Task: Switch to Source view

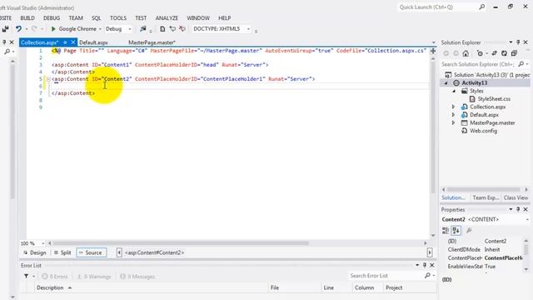Action: [91, 252]
